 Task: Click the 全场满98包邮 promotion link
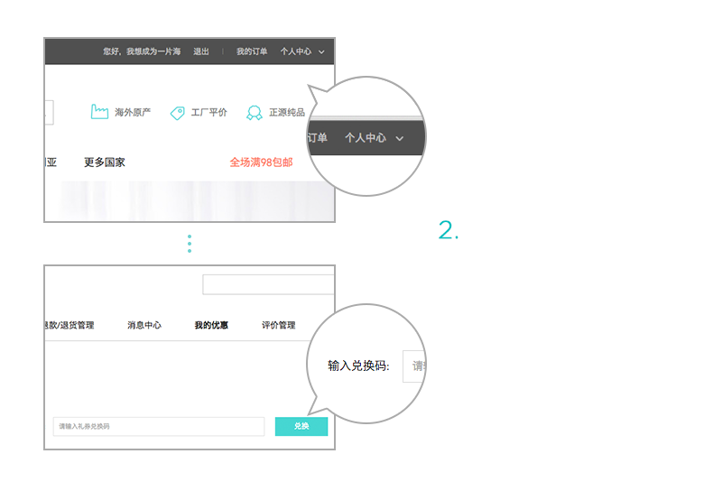click(x=262, y=162)
